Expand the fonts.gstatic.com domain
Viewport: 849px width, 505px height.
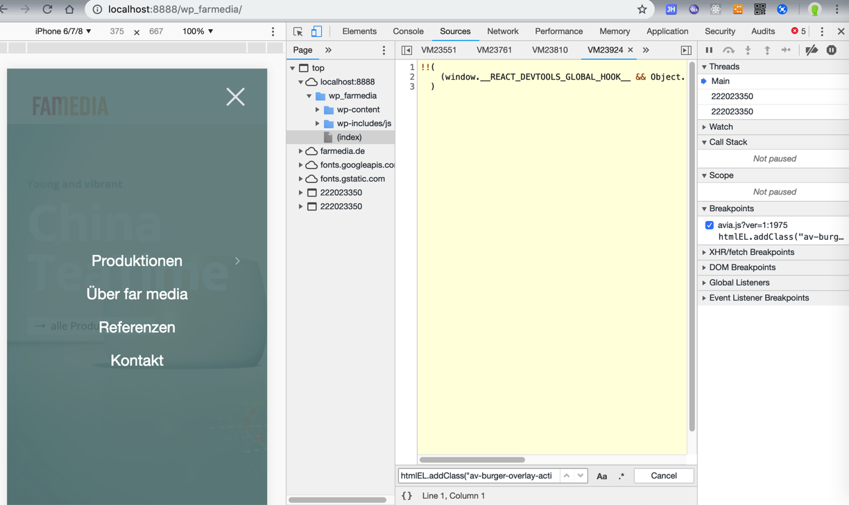click(x=301, y=179)
